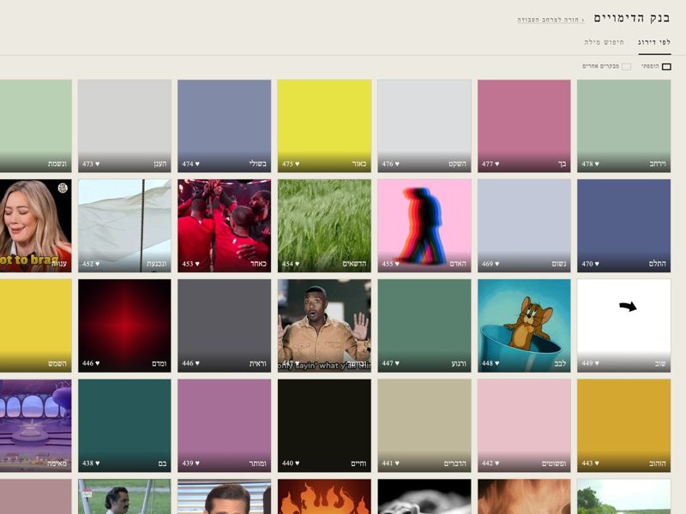
Task: Toggle the הוספתי checkbox
Action: click(666, 67)
